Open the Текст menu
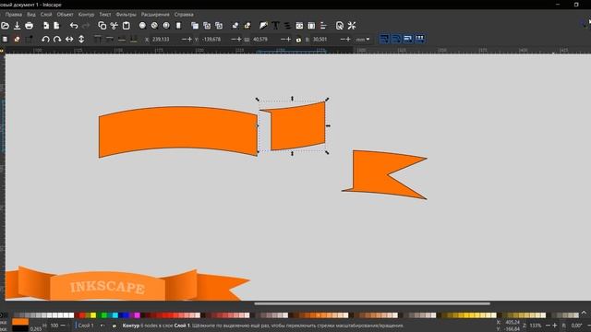Screen dimensions: 591x332 pos(105,15)
